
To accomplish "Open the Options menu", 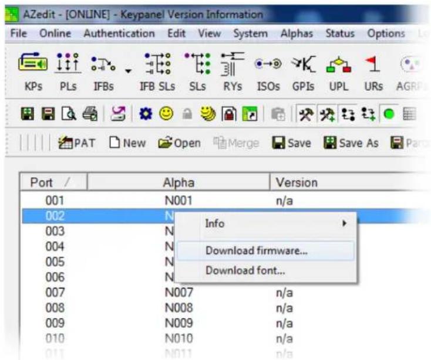I will [x=386, y=33].
